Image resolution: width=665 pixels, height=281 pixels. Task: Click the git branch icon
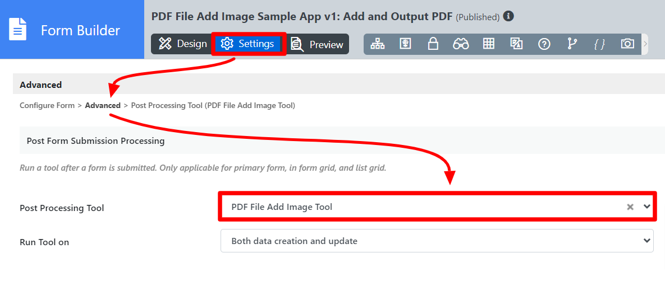572,44
